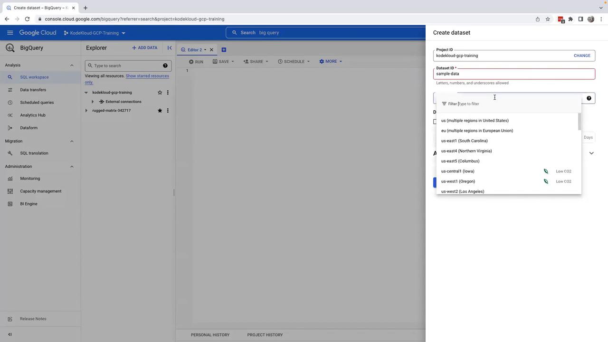The width and height of the screenshot is (608, 342).
Task: Select us (multiple regions in United States)
Action: pos(507,121)
